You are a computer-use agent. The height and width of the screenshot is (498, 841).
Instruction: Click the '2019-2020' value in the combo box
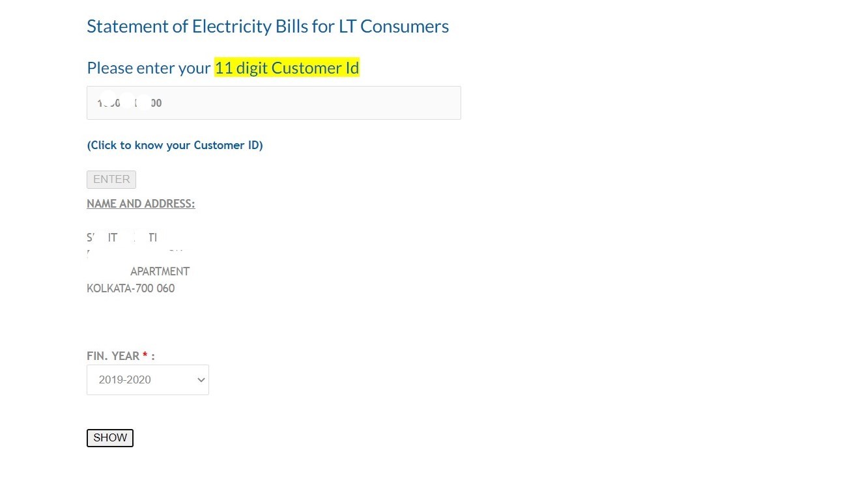coord(124,380)
